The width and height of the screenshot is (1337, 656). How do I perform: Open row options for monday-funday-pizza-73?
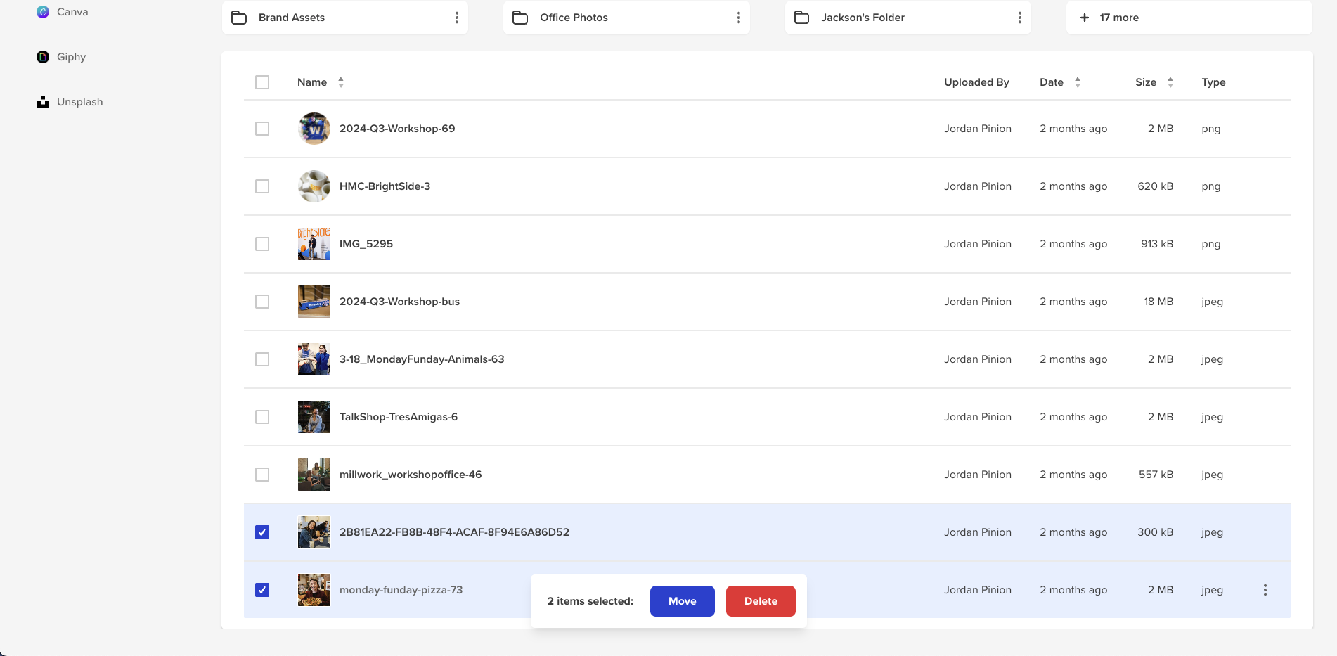point(1265,590)
